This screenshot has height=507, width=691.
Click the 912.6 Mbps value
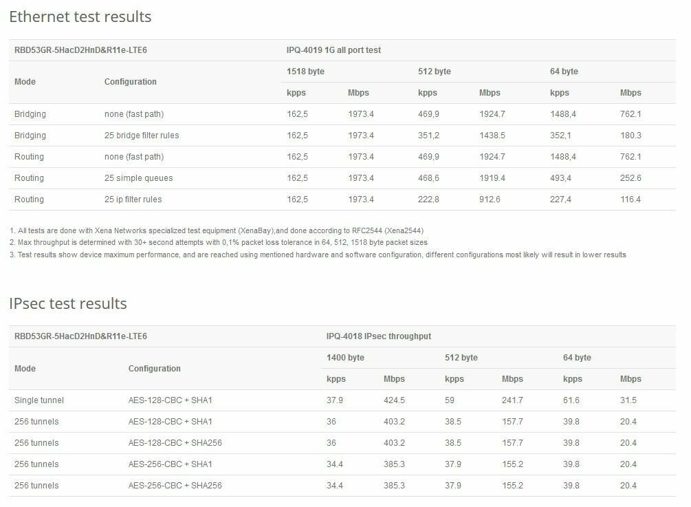click(490, 199)
